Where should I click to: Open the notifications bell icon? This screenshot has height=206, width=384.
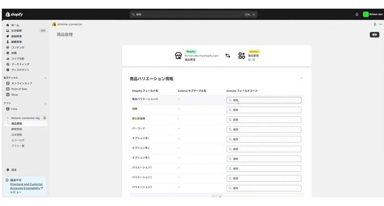[357, 14]
